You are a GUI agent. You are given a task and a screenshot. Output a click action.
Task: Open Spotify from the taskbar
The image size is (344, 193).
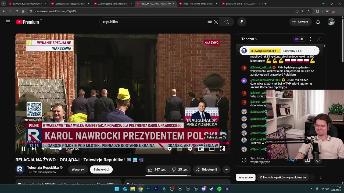point(219,189)
